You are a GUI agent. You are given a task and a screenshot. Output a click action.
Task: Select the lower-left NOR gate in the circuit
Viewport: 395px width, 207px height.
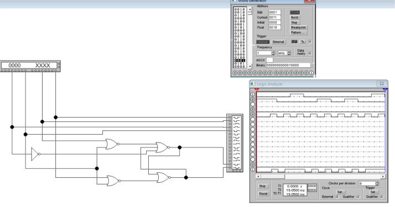coord(113,181)
